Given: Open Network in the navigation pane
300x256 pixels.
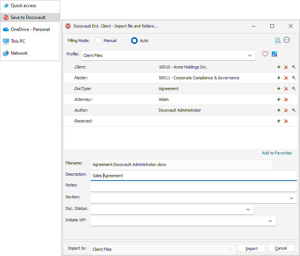Looking at the screenshot, I should pos(30,53).
